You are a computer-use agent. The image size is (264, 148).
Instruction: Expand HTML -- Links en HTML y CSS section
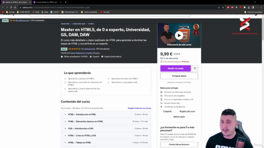coord(106,136)
